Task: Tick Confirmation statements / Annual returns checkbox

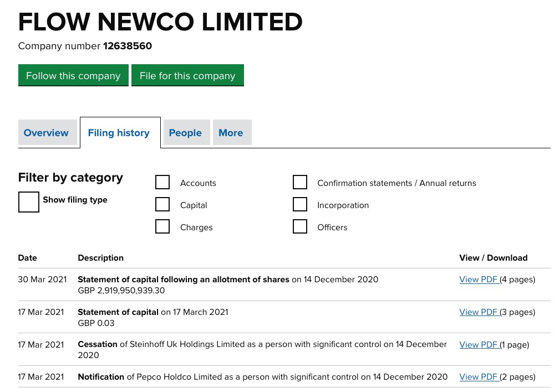Action: coord(300,183)
